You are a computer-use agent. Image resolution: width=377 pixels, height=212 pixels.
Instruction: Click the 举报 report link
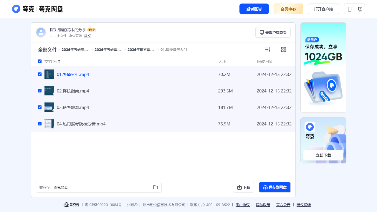point(87,36)
